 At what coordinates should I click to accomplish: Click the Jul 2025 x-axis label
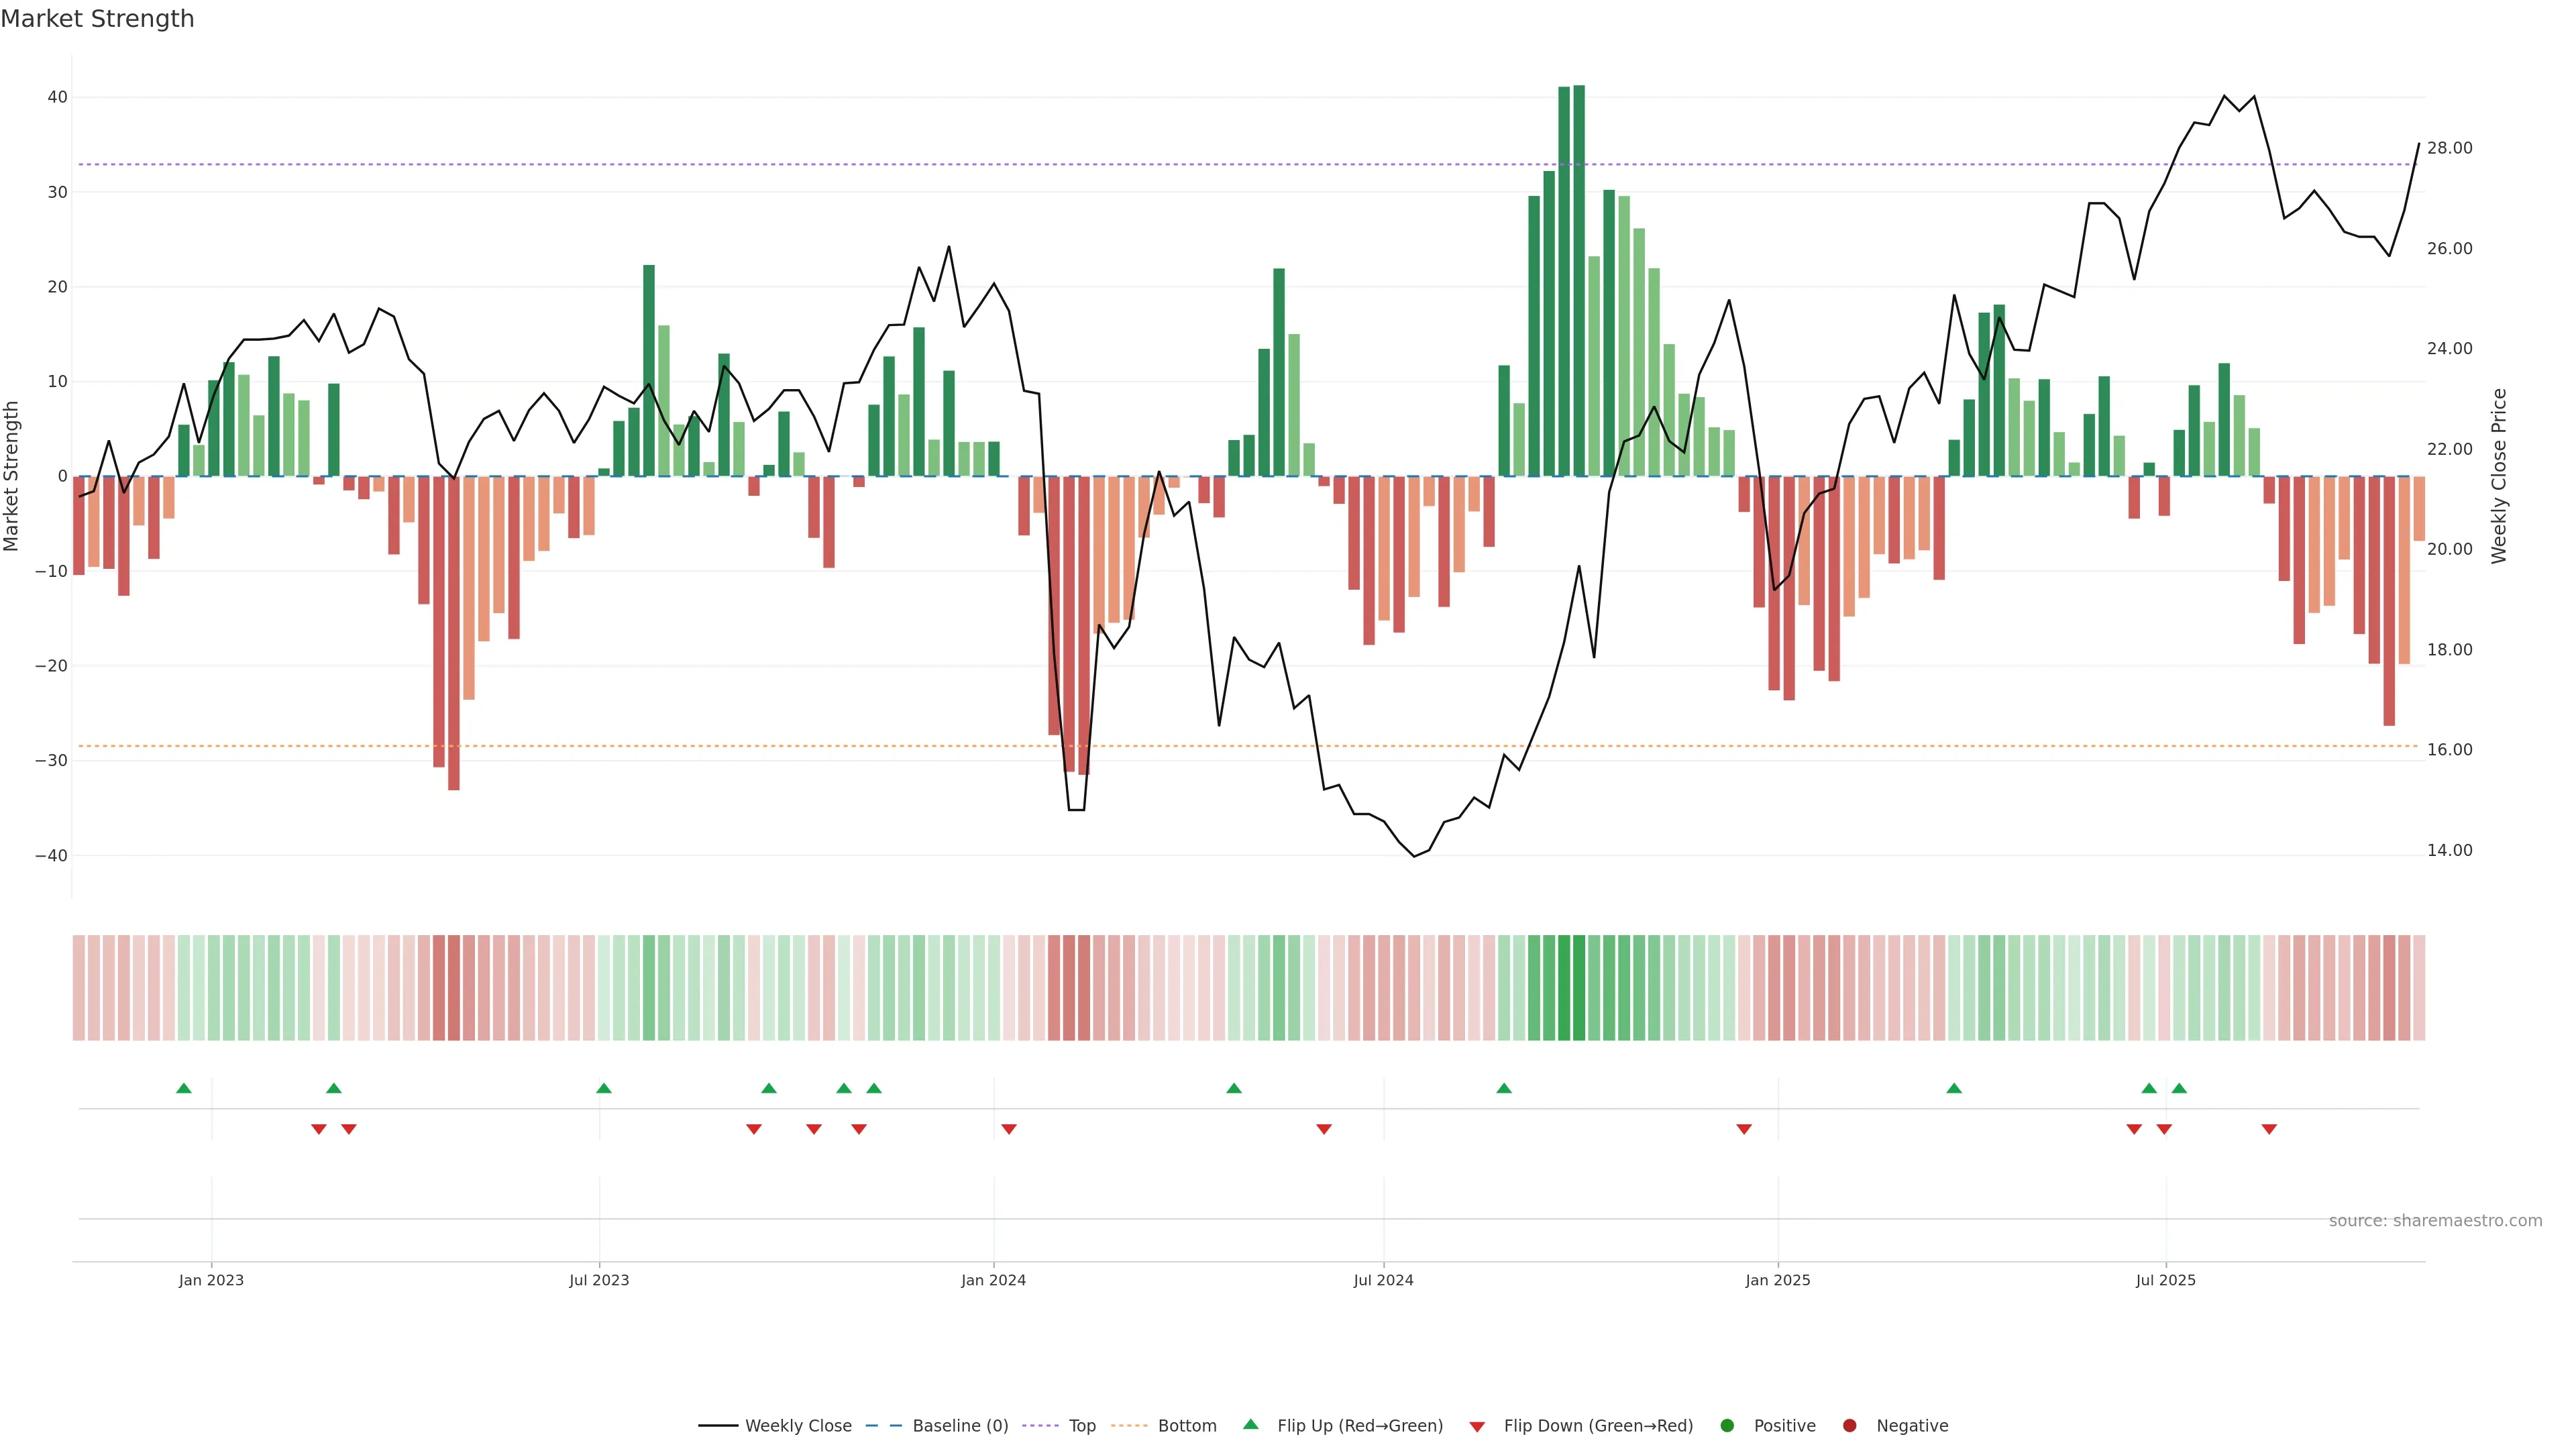[x=2165, y=1280]
